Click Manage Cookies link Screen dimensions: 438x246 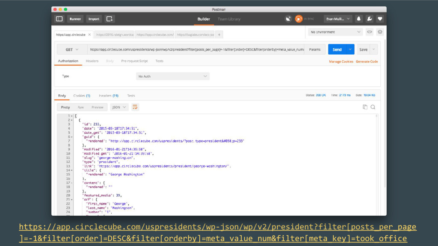click(x=341, y=61)
